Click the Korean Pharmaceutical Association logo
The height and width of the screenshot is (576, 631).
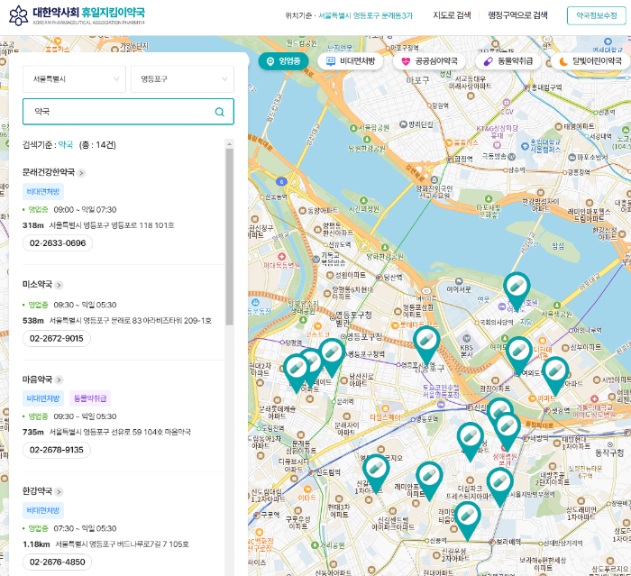77,15
